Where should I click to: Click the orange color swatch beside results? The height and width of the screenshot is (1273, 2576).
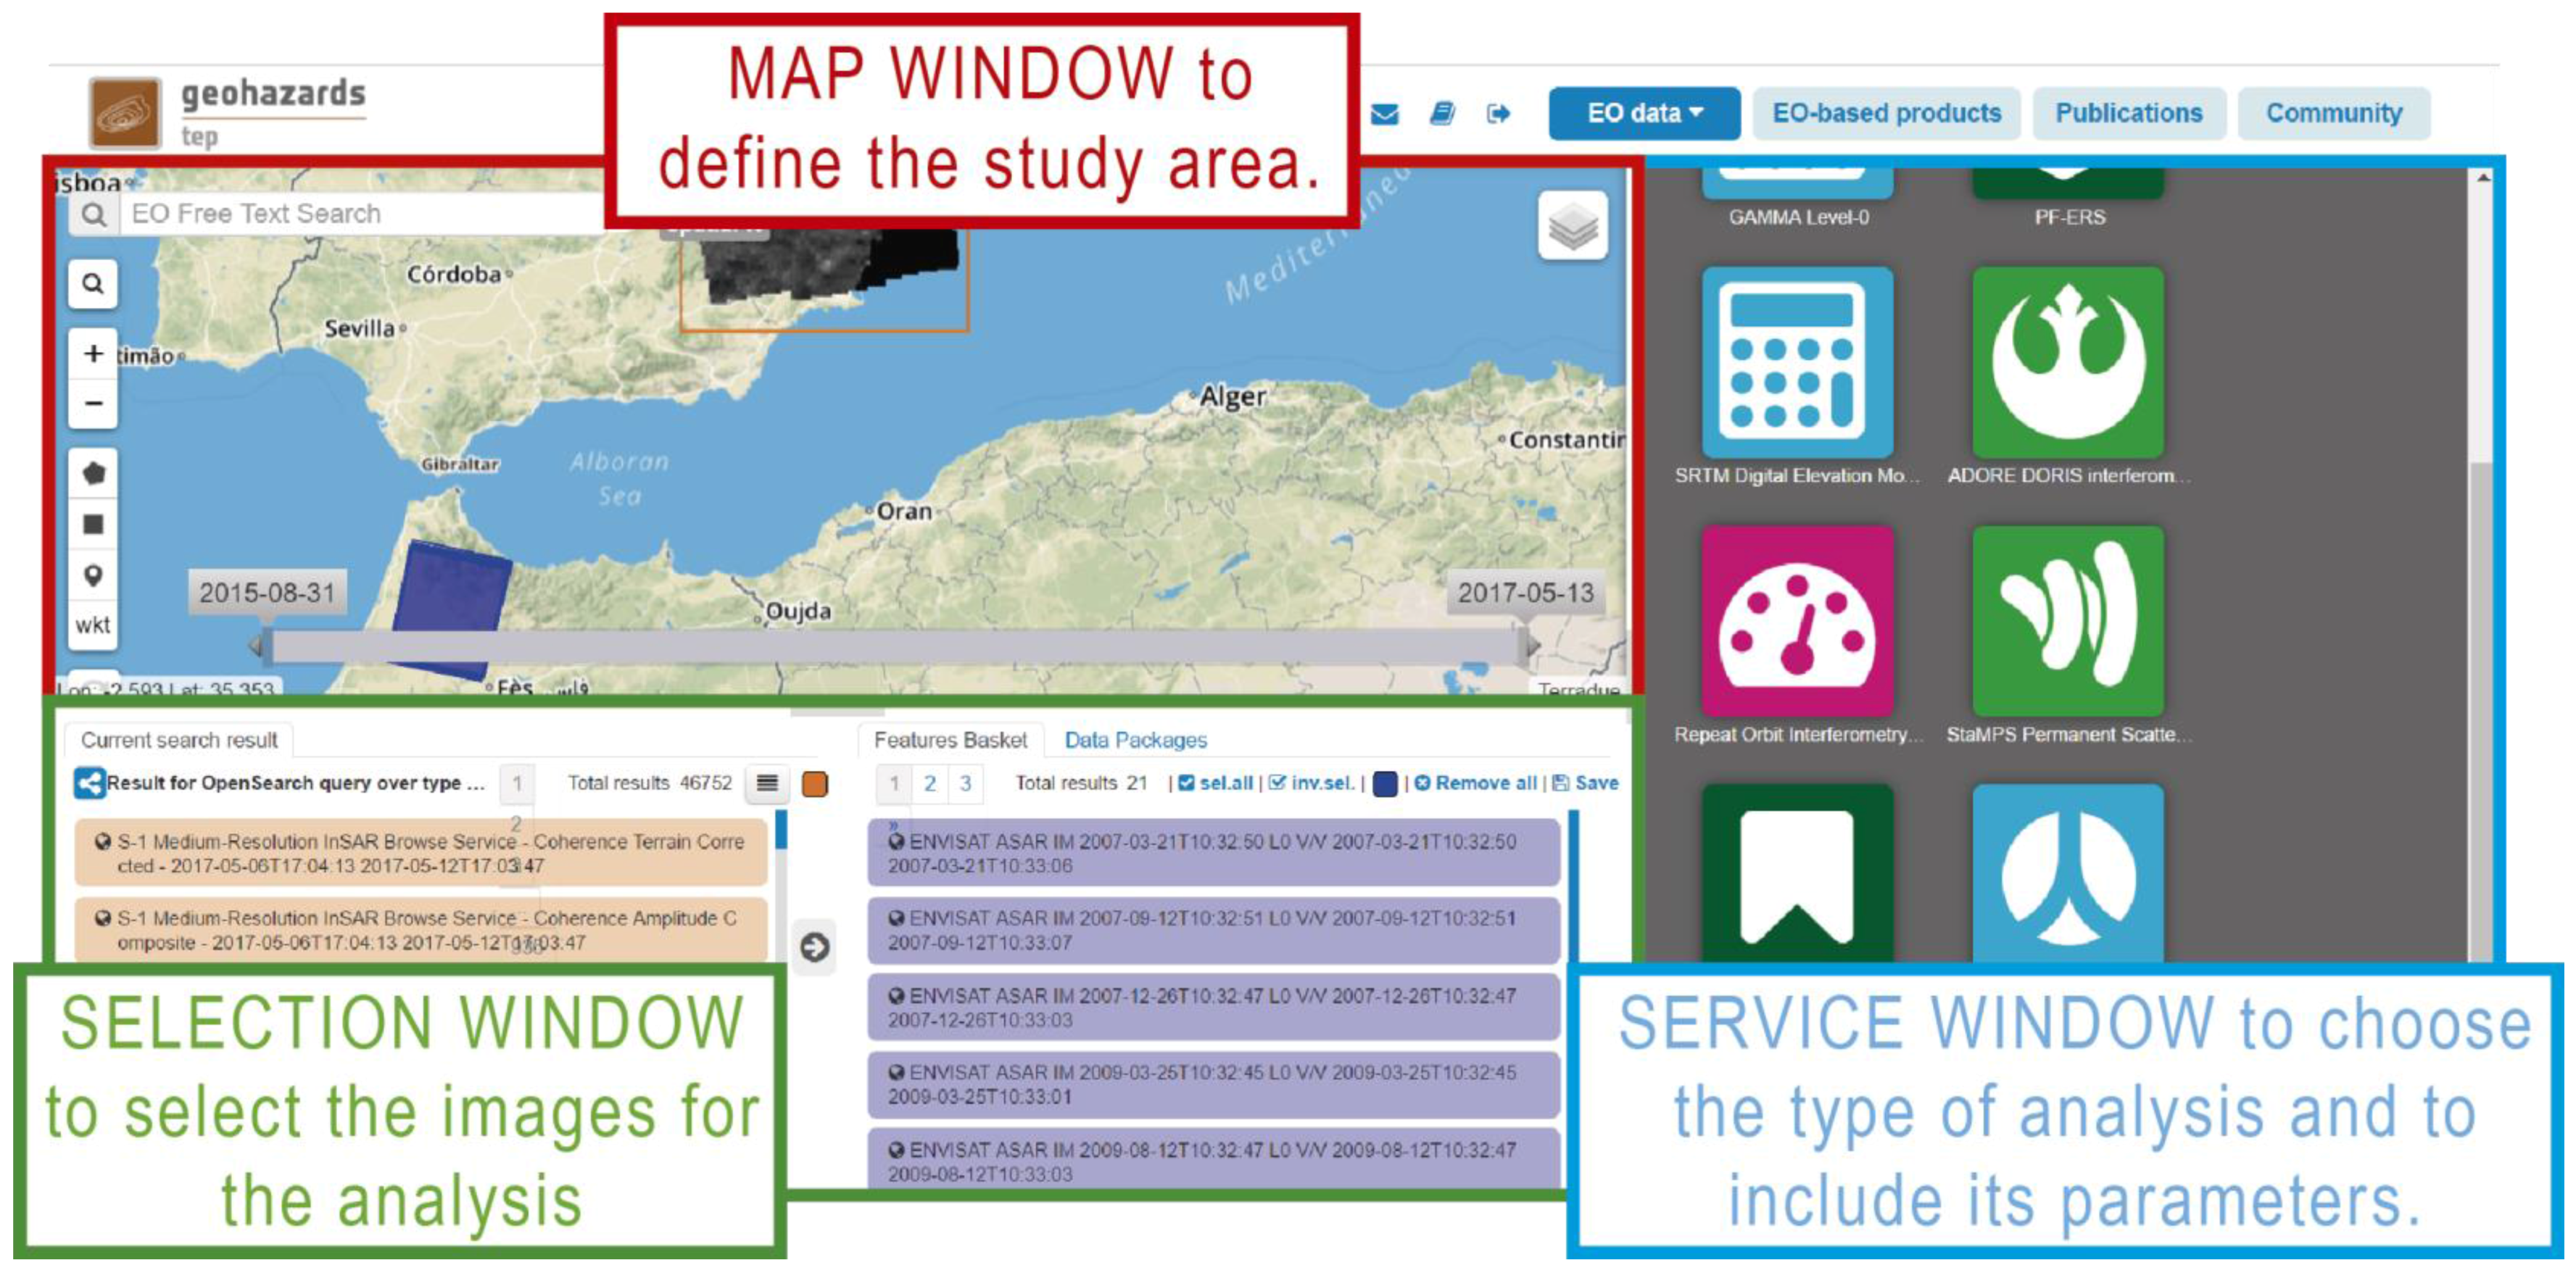(815, 785)
